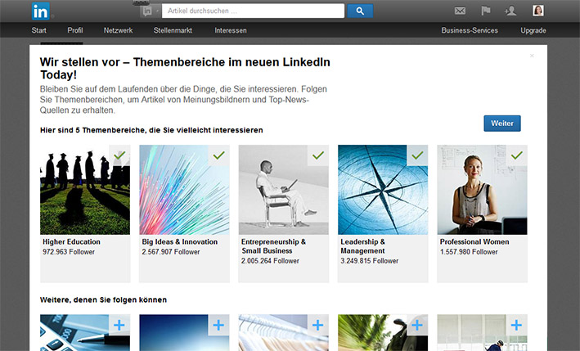Click 'Entrepreneurship & Small Business' title
Screen dimensions: 580x351
(273, 246)
